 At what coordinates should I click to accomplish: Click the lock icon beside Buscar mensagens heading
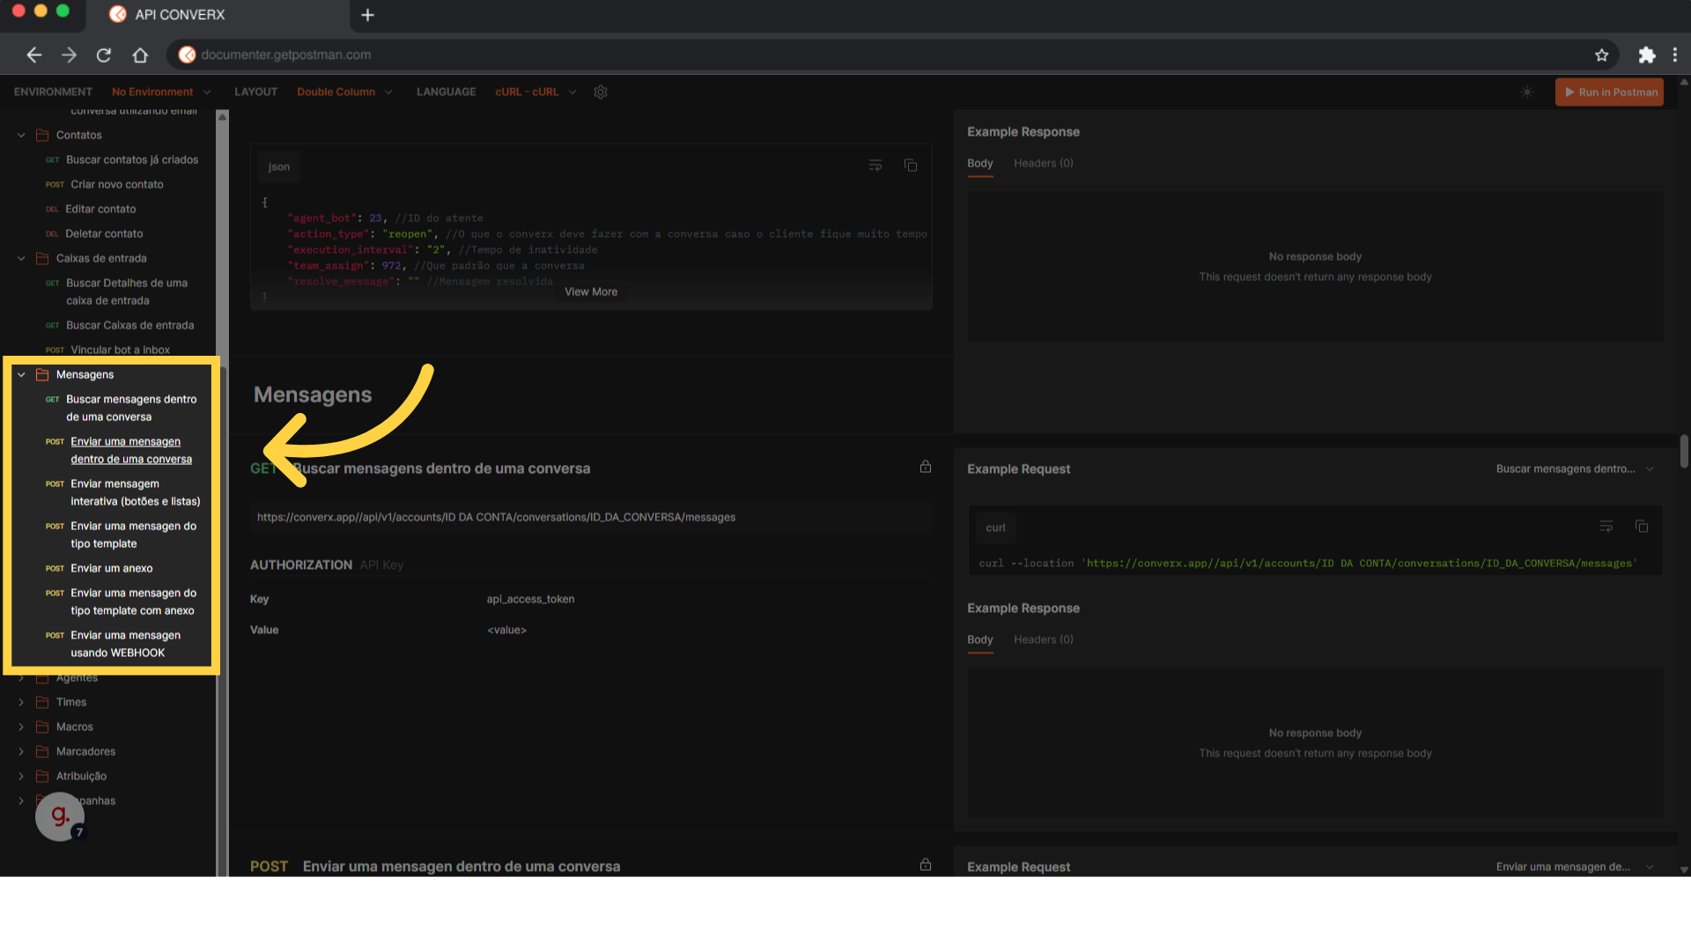(x=926, y=467)
